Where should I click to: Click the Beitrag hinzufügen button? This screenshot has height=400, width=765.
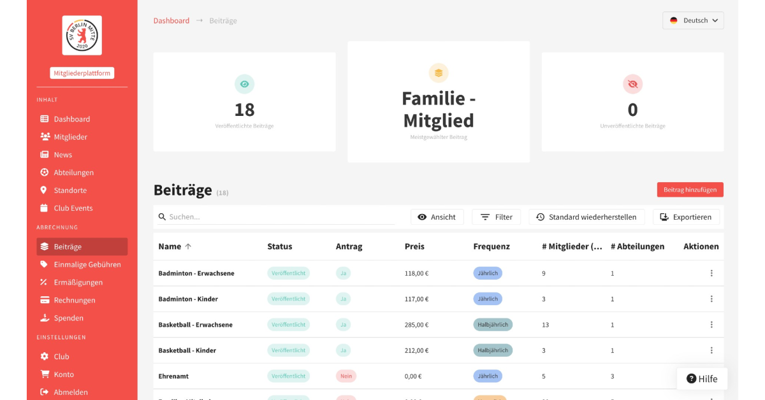(x=690, y=190)
